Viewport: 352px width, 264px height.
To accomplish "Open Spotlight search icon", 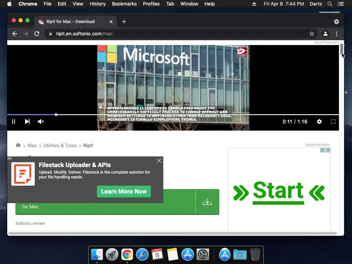I will tap(330, 4).
